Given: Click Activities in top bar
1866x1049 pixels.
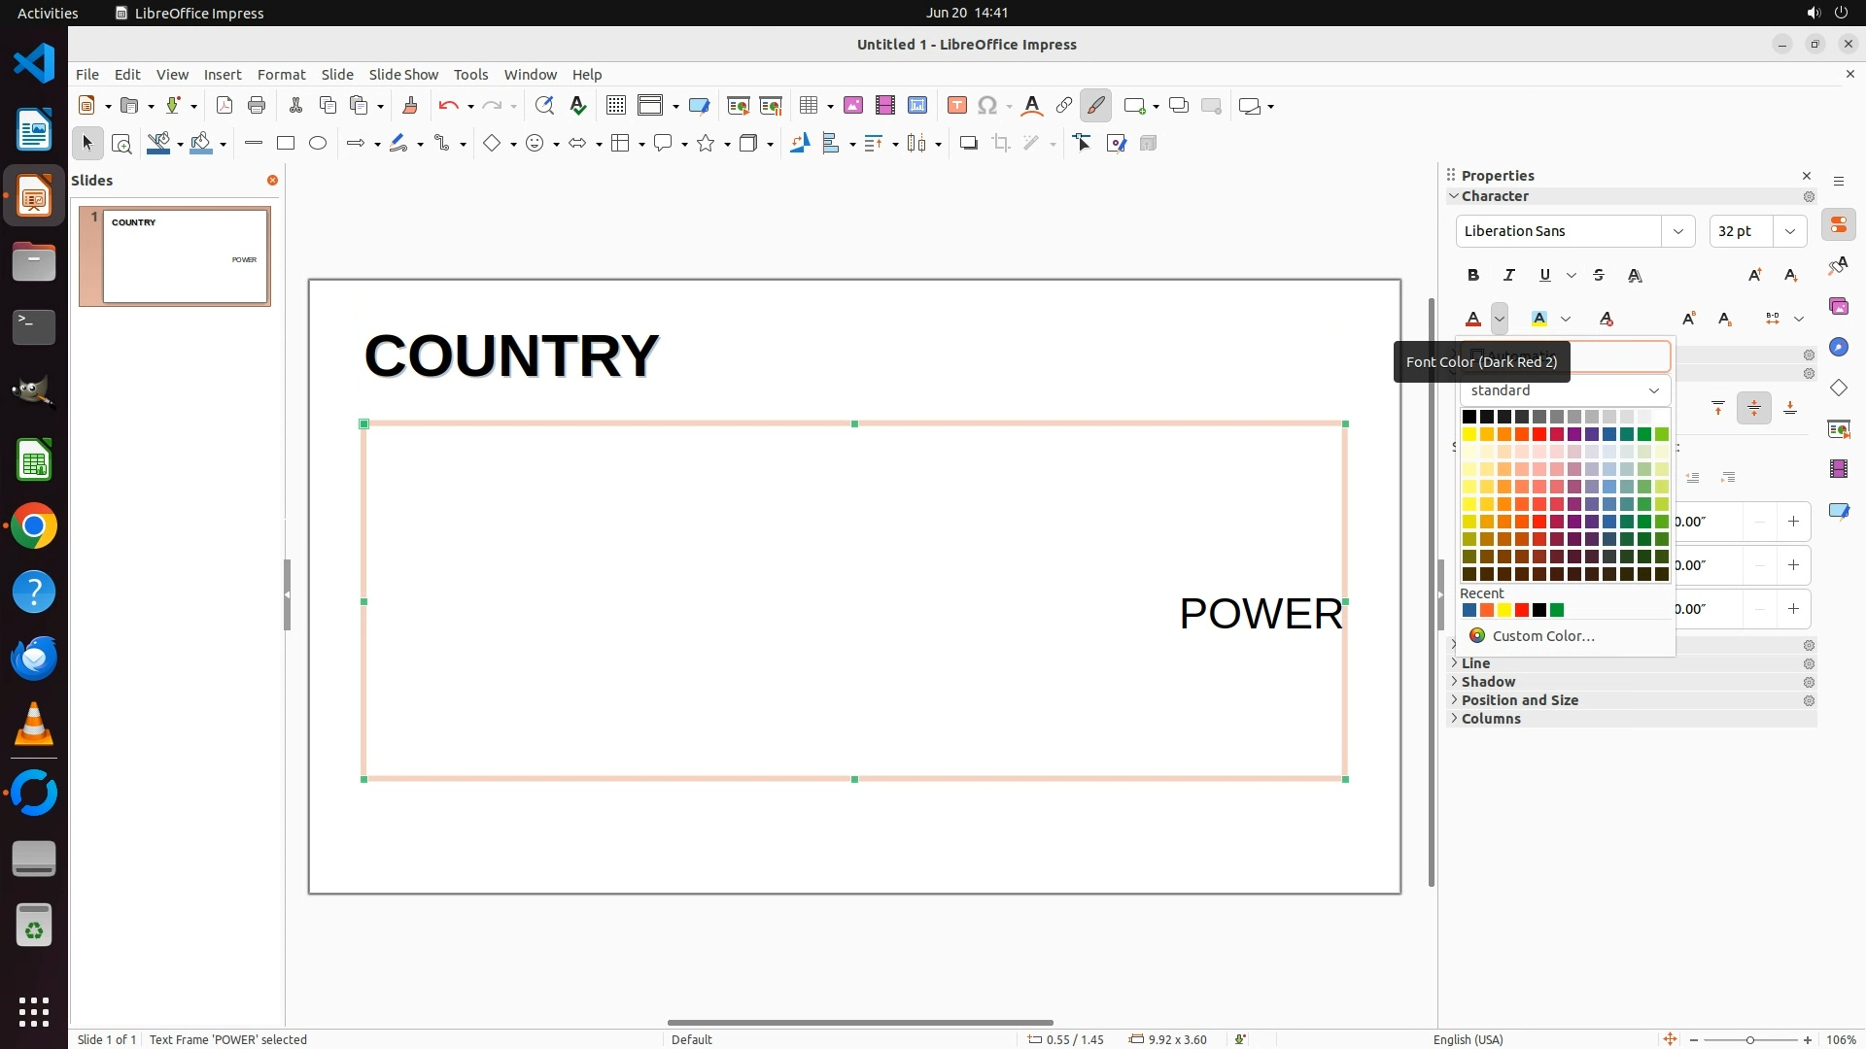Looking at the screenshot, I should (48, 13).
